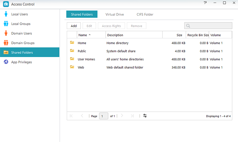The width and height of the screenshot is (238, 142).
Task: Click Public row's 0.00 B recycle bin value
Action: click(x=204, y=51)
